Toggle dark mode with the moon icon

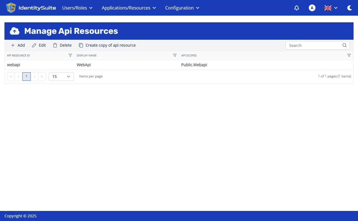pyautogui.click(x=349, y=8)
